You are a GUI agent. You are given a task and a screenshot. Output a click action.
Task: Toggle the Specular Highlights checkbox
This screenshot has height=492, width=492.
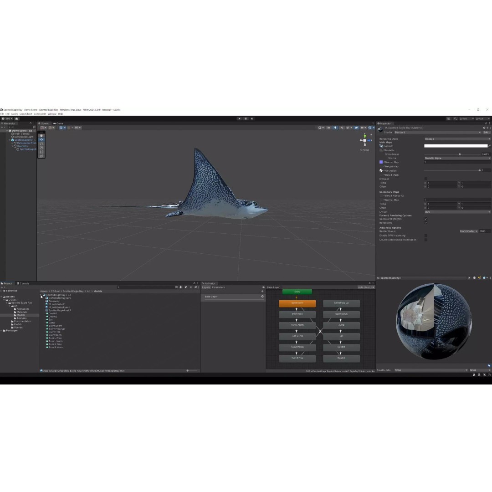426,219
